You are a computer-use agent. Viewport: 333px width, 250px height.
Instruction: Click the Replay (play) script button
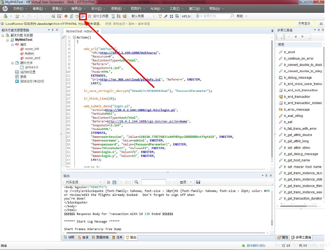83,16
